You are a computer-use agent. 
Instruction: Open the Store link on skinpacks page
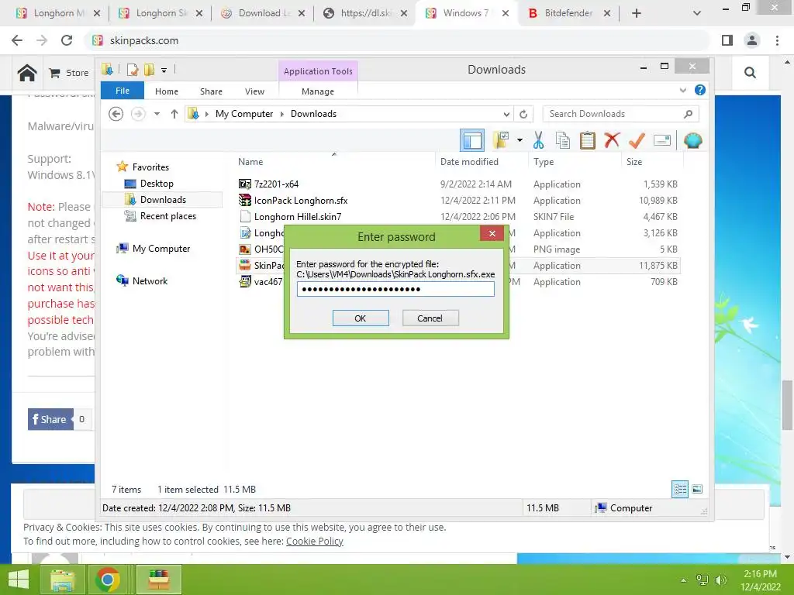point(69,73)
